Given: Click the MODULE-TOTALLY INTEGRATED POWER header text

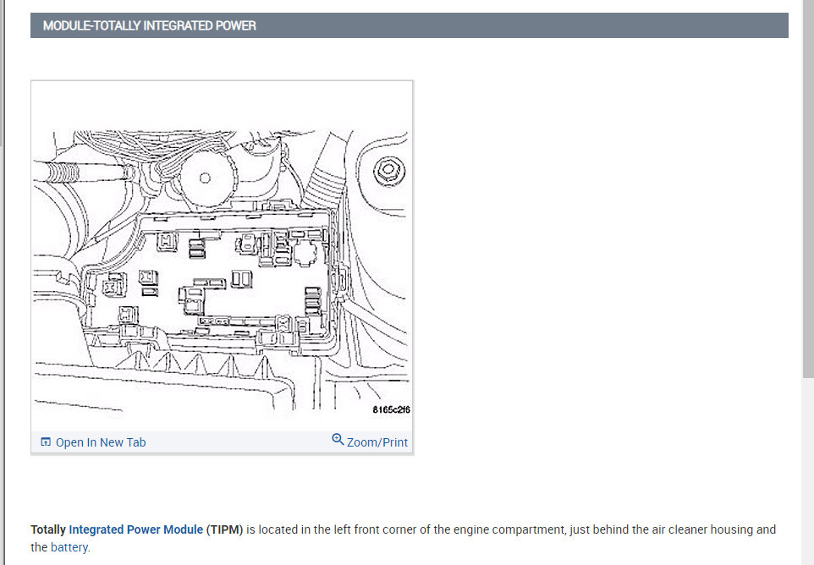Looking at the screenshot, I should (150, 25).
